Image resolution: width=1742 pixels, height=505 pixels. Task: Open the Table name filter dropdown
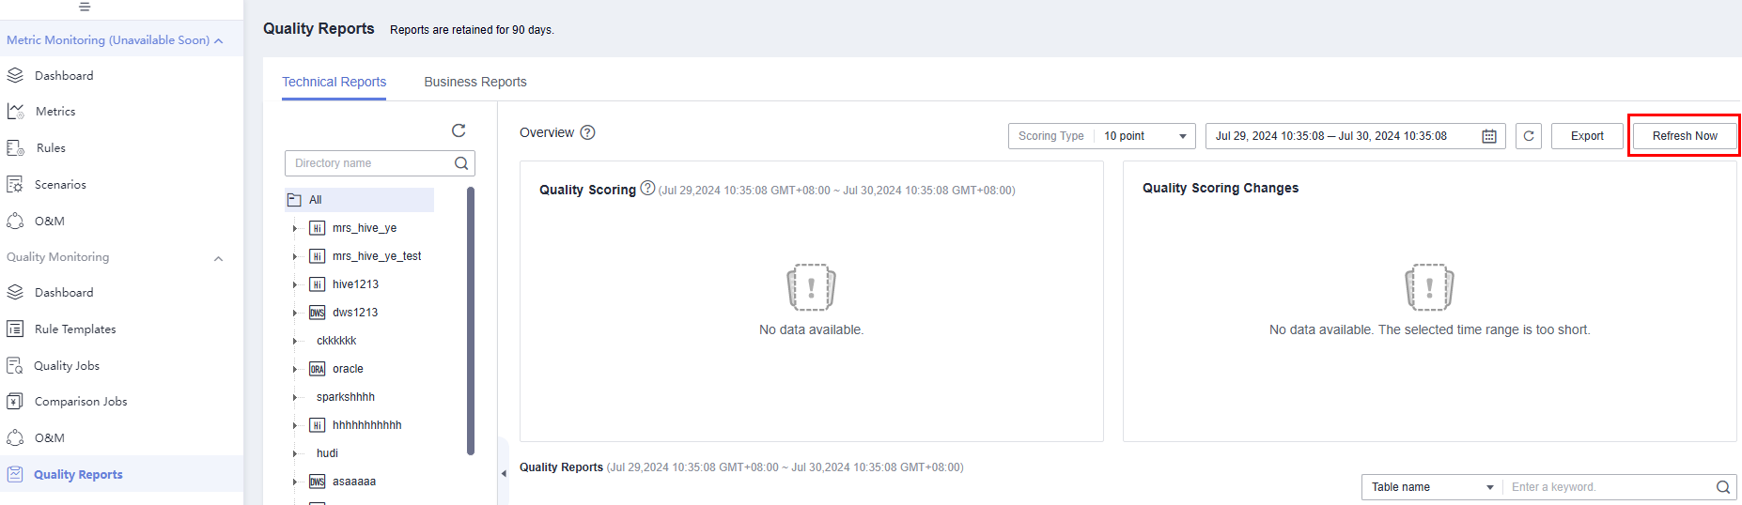[x=1431, y=487]
